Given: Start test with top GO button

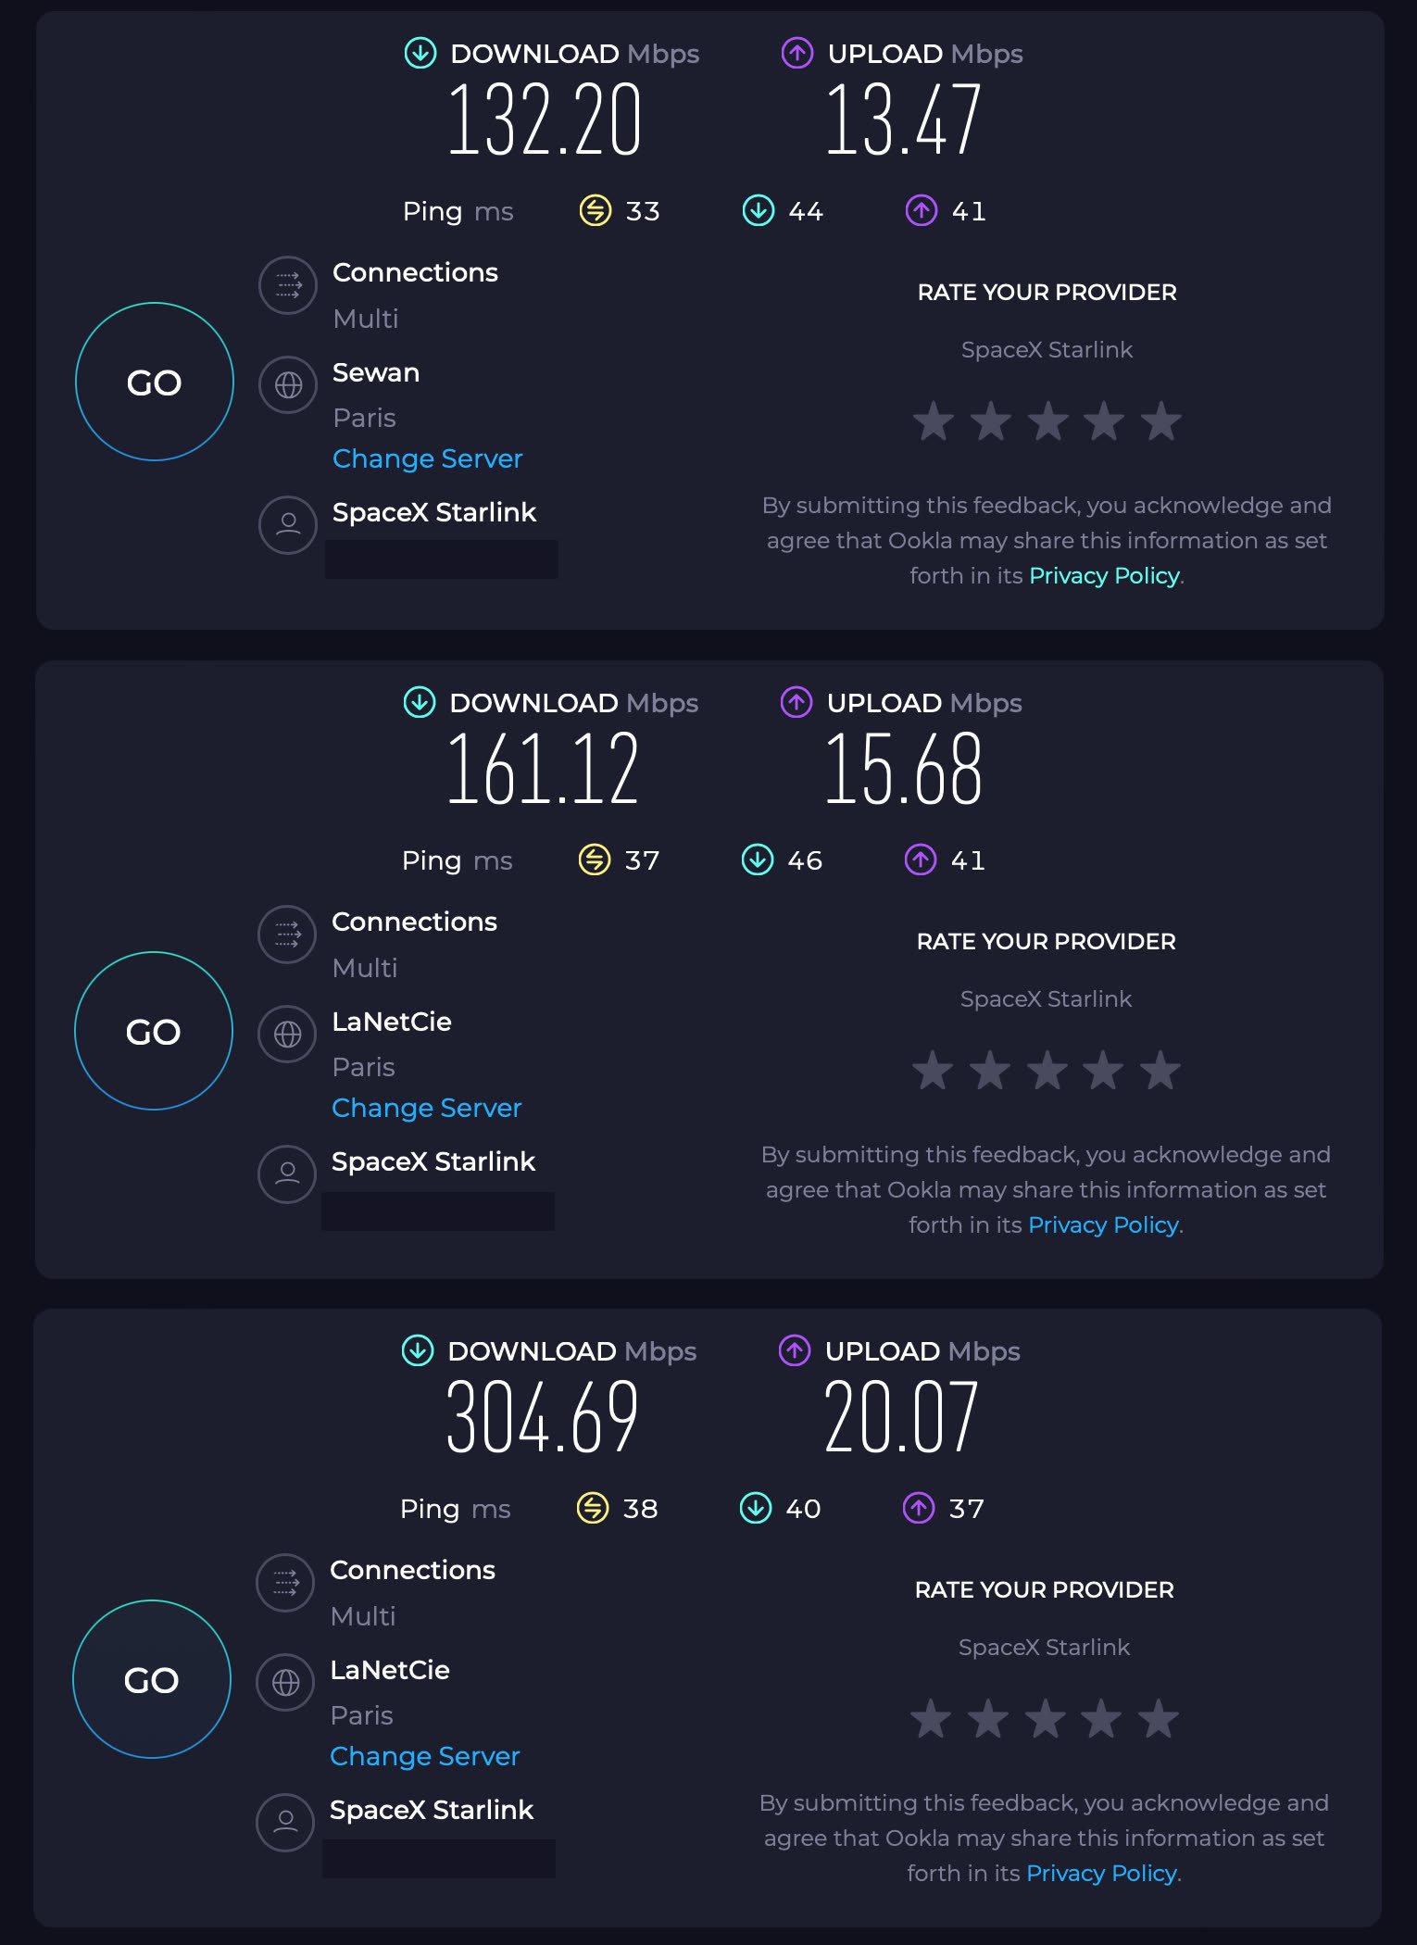Looking at the screenshot, I should [x=155, y=382].
